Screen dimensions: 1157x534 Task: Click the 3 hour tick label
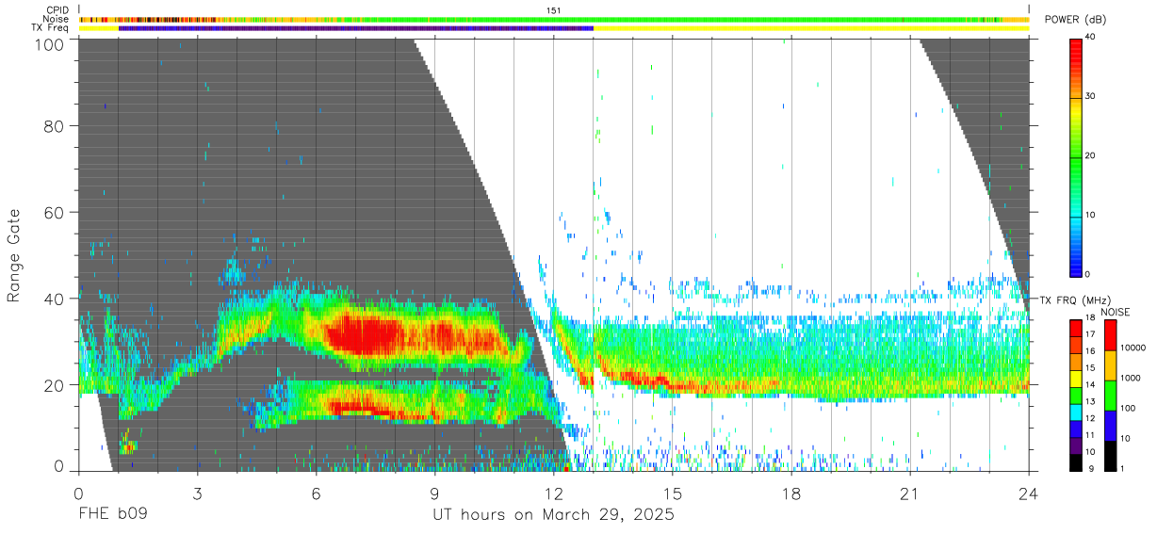pyautogui.click(x=198, y=492)
